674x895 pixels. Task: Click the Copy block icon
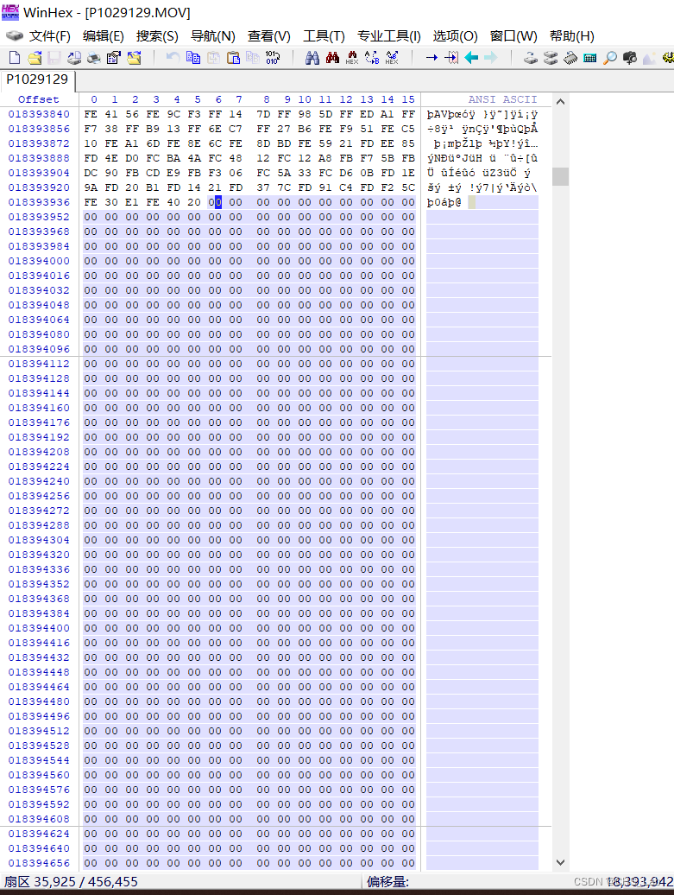coord(193,58)
